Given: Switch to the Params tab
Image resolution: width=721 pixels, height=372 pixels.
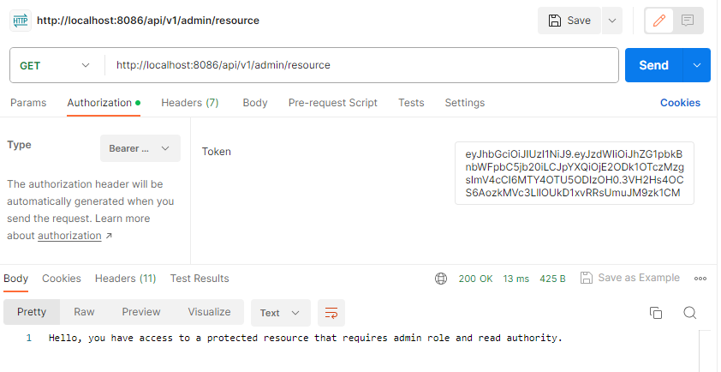Looking at the screenshot, I should (x=28, y=103).
